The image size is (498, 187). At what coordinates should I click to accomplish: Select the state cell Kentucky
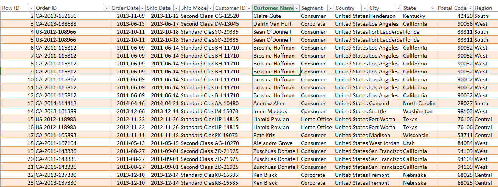pos(419,16)
